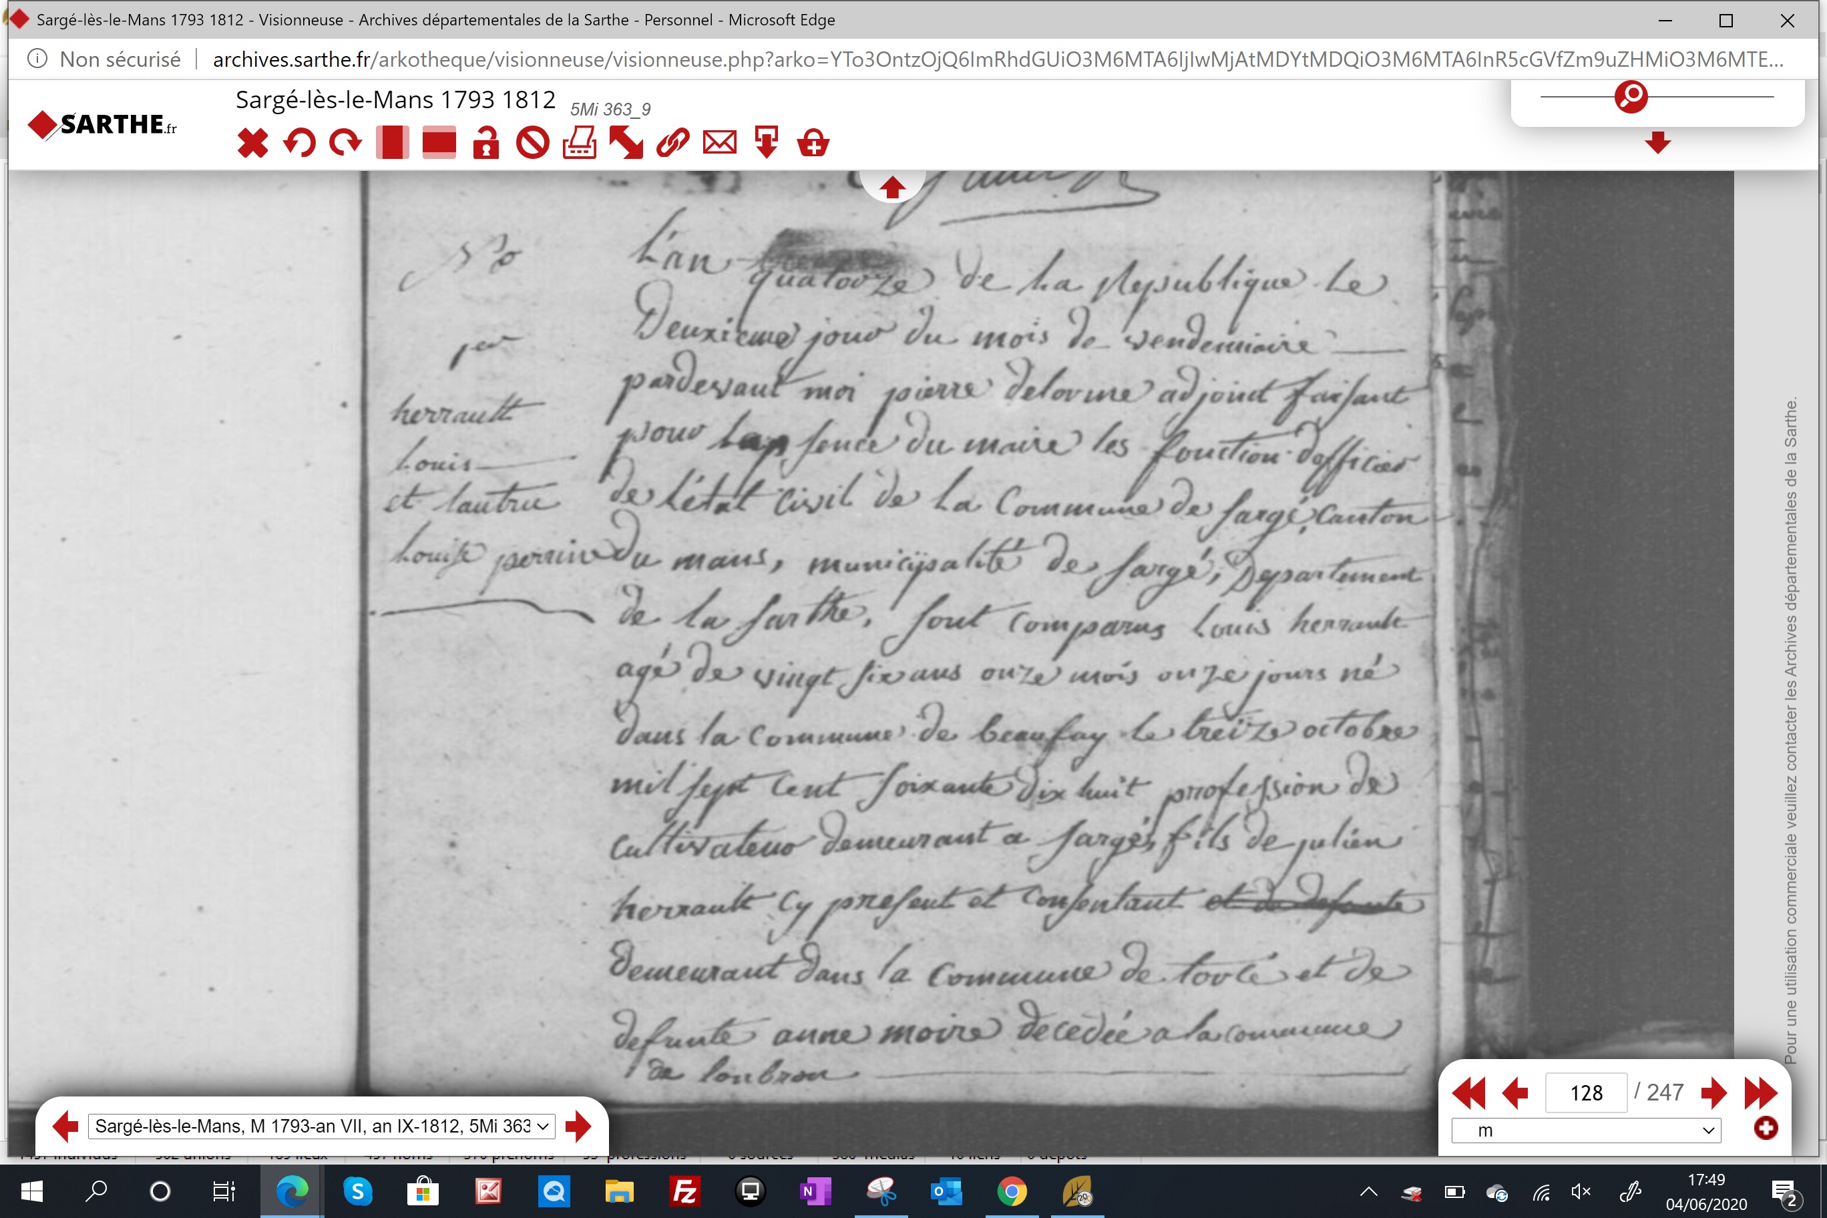Print the document using printer icon

click(580, 143)
